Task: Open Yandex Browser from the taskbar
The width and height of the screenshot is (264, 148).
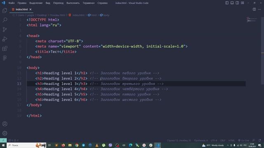Action: [x=144, y=145]
